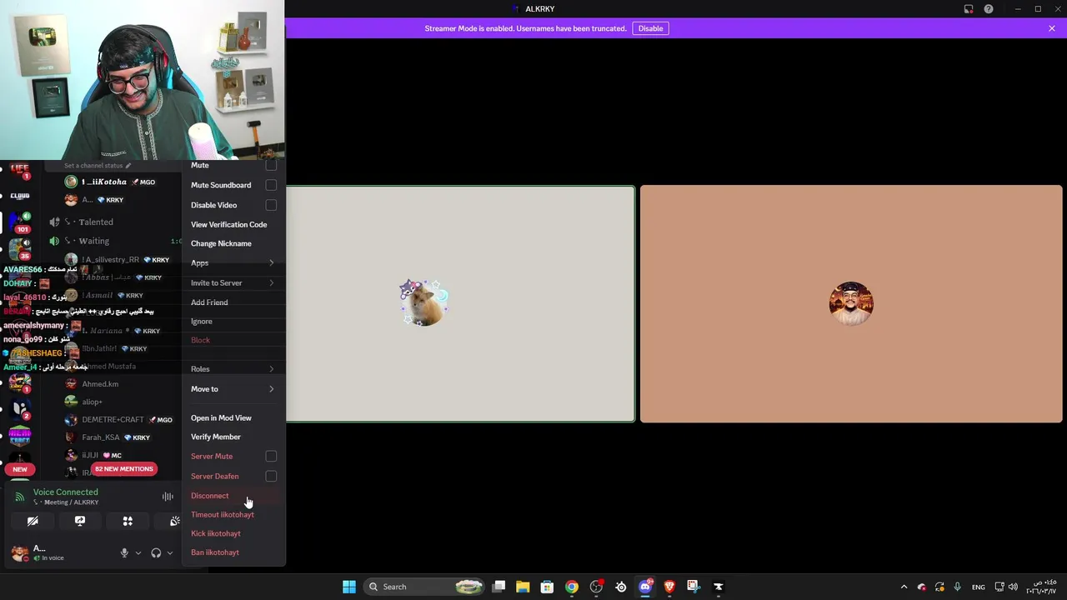Enable Server Mute checkbox
The height and width of the screenshot is (600, 1067).
click(271, 457)
